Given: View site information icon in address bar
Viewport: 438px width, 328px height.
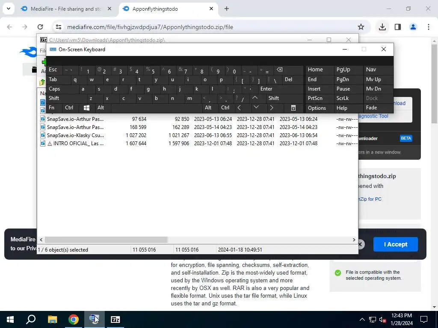Looking at the screenshot, I should [58, 27].
